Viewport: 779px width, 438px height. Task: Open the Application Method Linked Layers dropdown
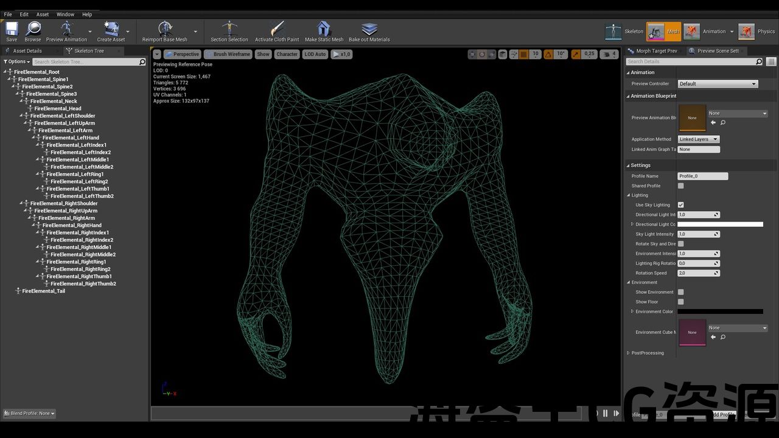698,139
